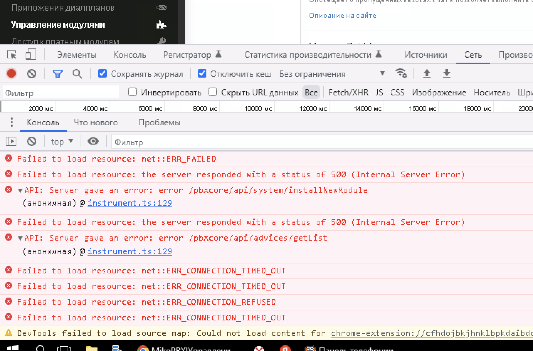
Task: Search within network requests
Action: coord(78,74)
